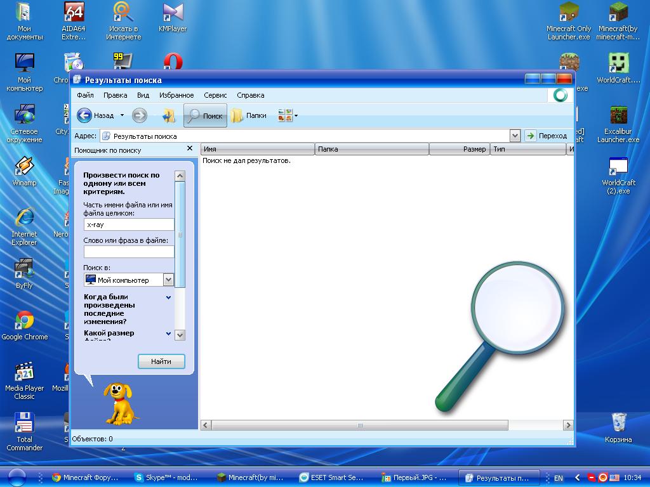Click into the Адрес address field
This screenshot has width=650, height=487.
[x=306, y=136]
